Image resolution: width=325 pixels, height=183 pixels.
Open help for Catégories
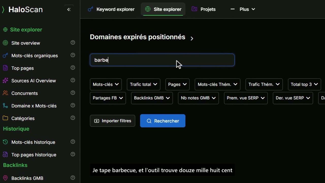73,118
